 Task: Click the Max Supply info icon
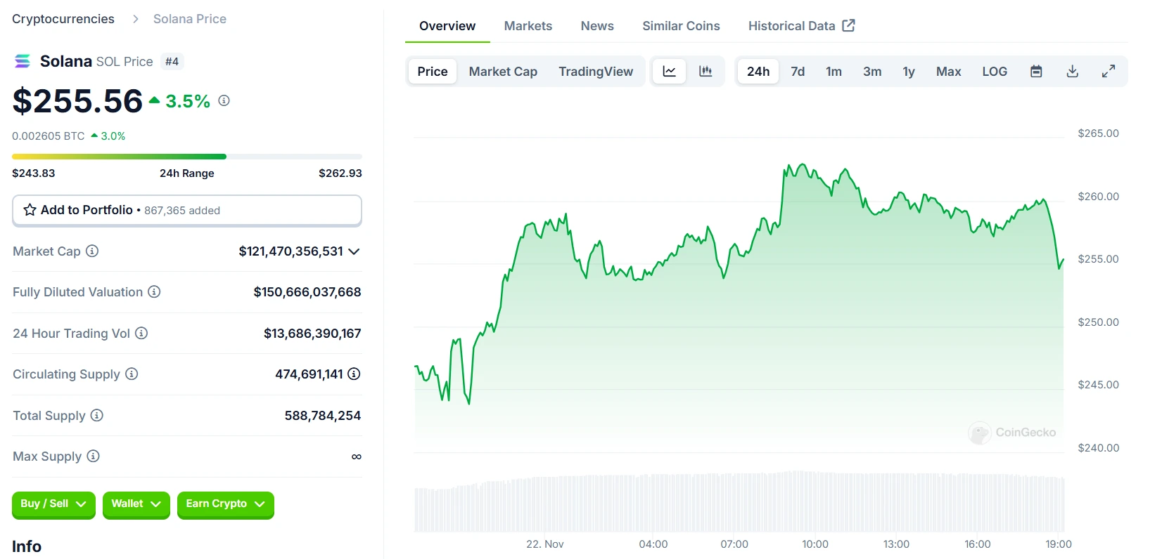[x=93, y=456]
